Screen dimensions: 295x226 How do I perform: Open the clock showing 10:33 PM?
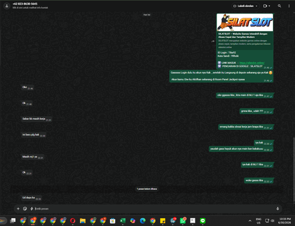coord(285,221)
